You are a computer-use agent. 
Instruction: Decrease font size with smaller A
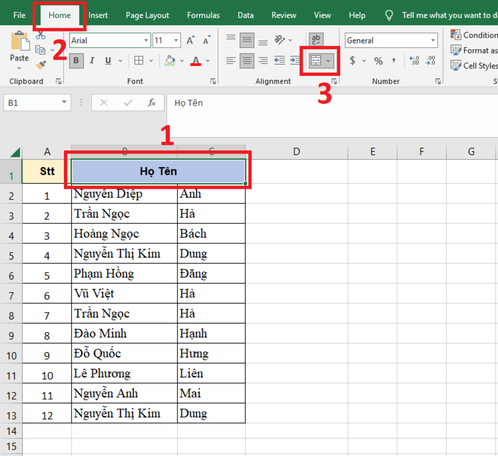(206, 40)
